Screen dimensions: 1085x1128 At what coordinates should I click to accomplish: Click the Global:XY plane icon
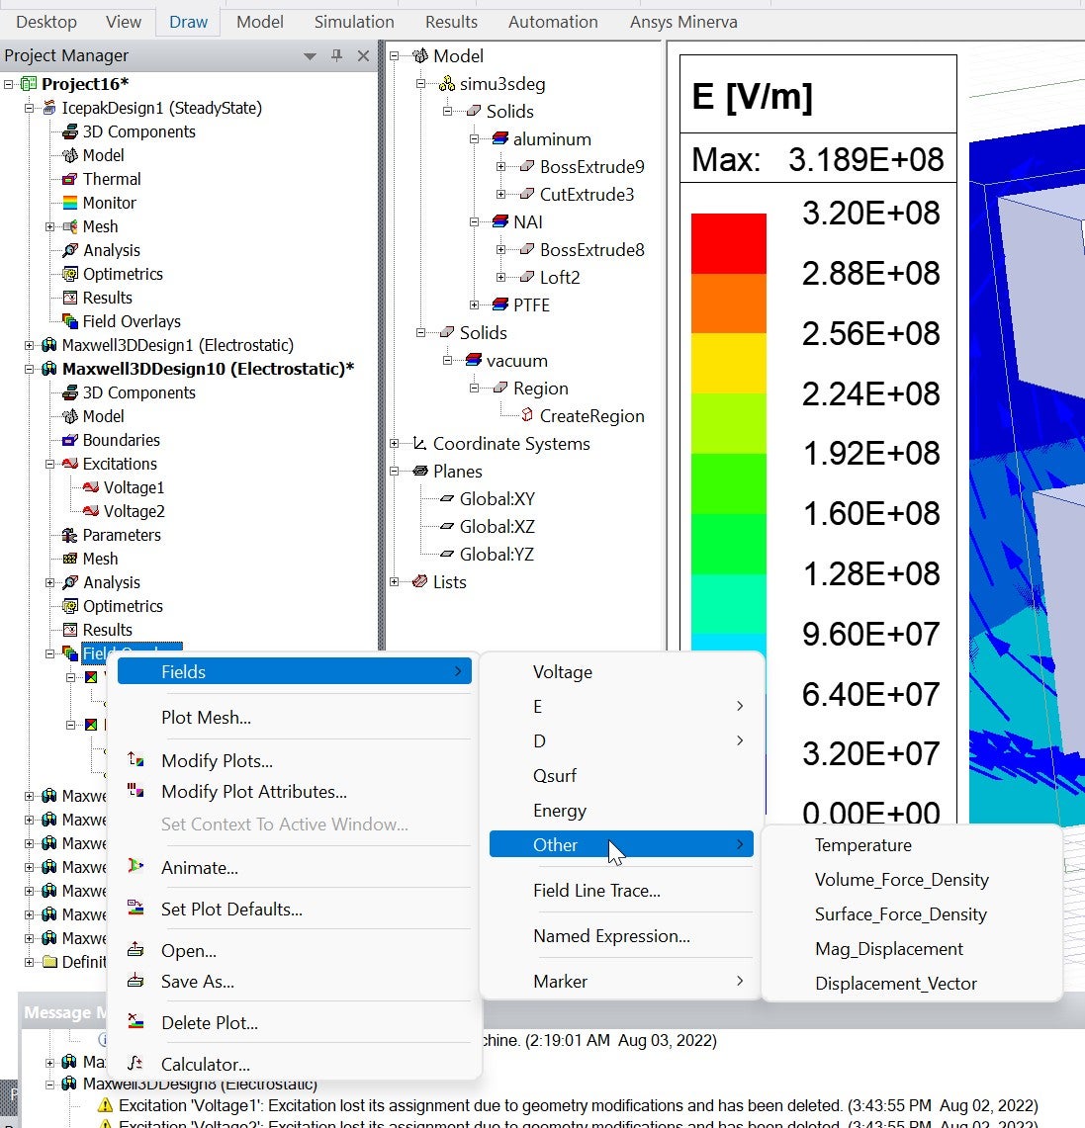(447, 499)
